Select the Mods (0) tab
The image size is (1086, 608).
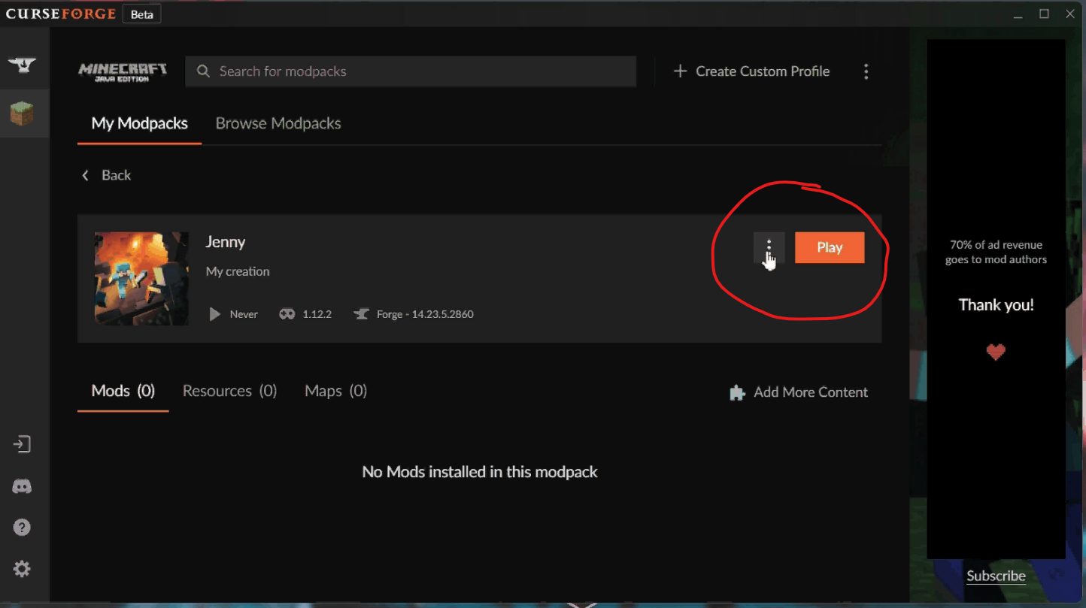(123, 391)
